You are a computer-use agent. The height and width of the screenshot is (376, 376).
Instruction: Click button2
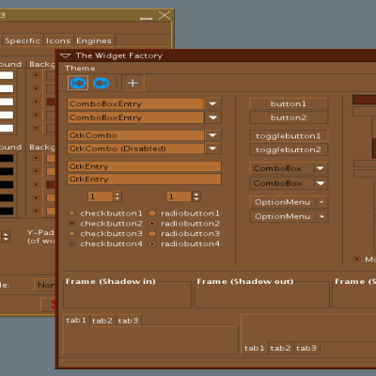pyautogui.click(x=289, y=117)
